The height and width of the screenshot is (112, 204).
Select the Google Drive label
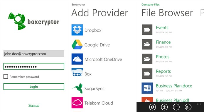click(97, 45)
